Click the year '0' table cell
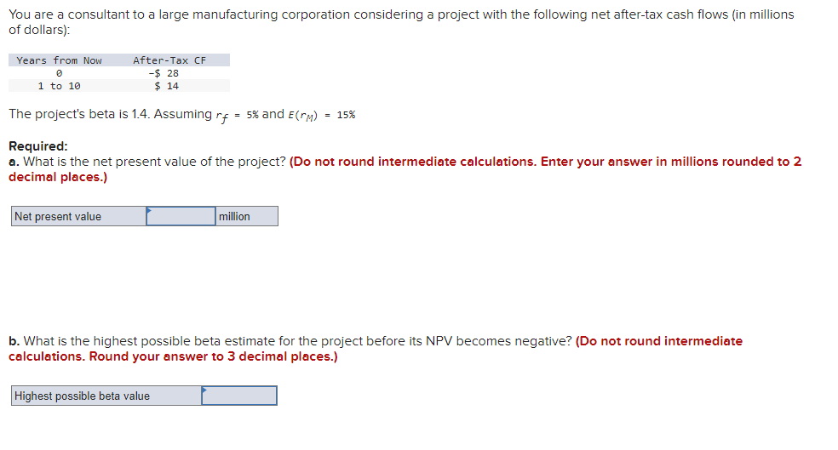Image resolution: width=838 pixels, height=450 pixels. click(59, 73)
